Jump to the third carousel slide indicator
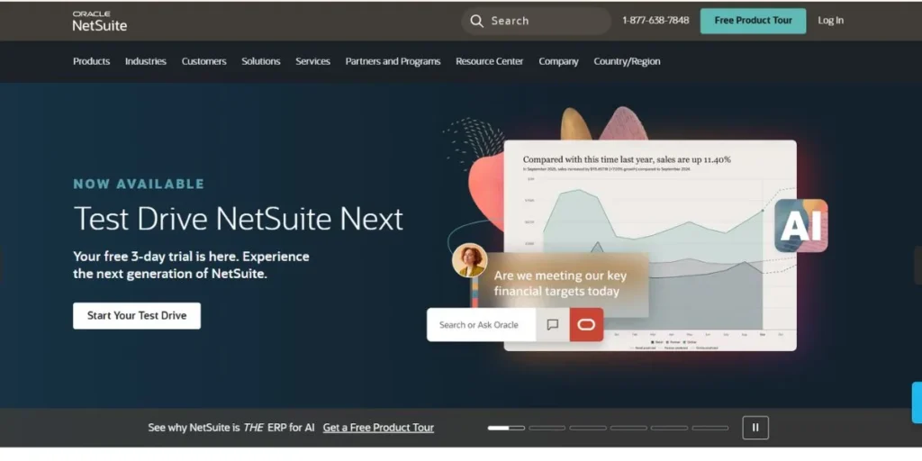Viewport: 922px width, 461px height. tap(588, 428)
